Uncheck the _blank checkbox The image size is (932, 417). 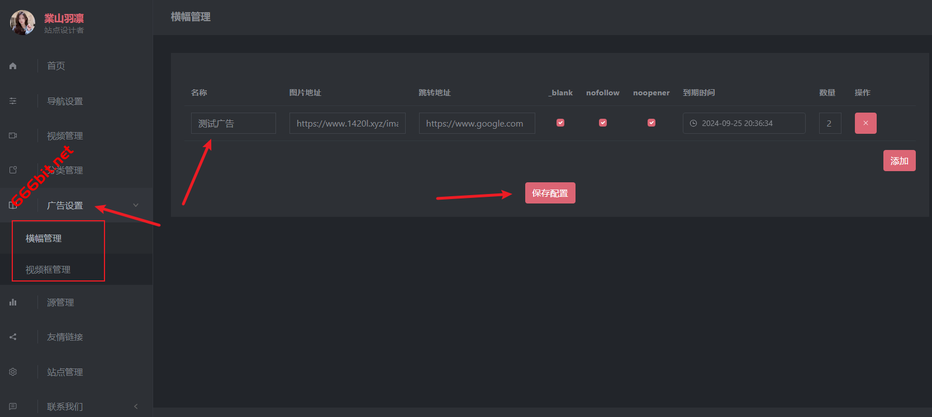tap(560, 123)
